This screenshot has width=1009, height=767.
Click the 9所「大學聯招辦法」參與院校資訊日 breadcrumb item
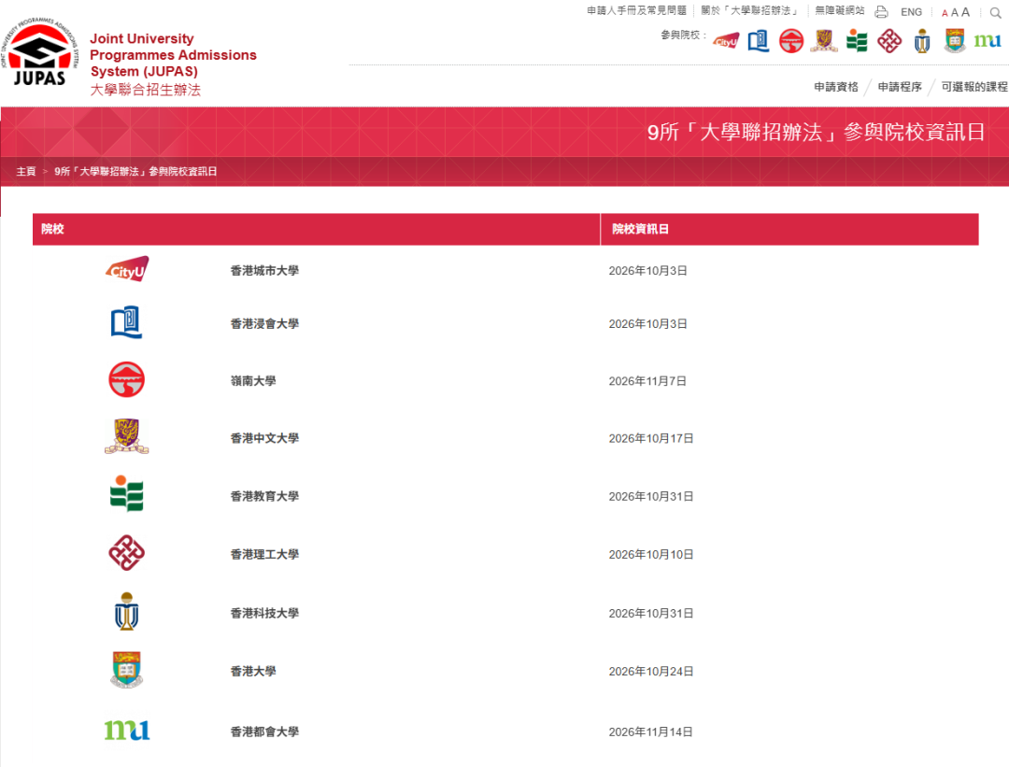135,171
